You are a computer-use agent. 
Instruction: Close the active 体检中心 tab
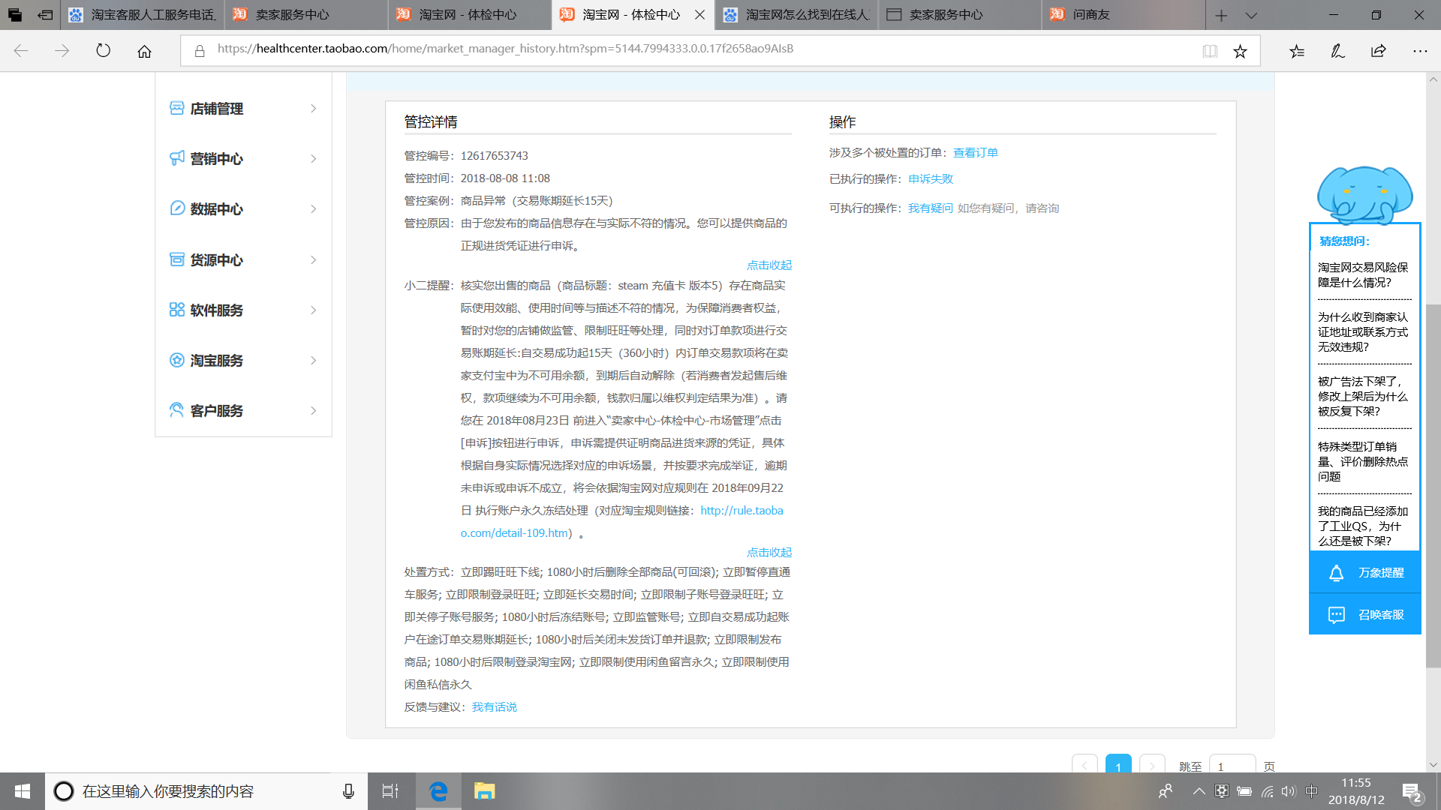click(699, 15)
